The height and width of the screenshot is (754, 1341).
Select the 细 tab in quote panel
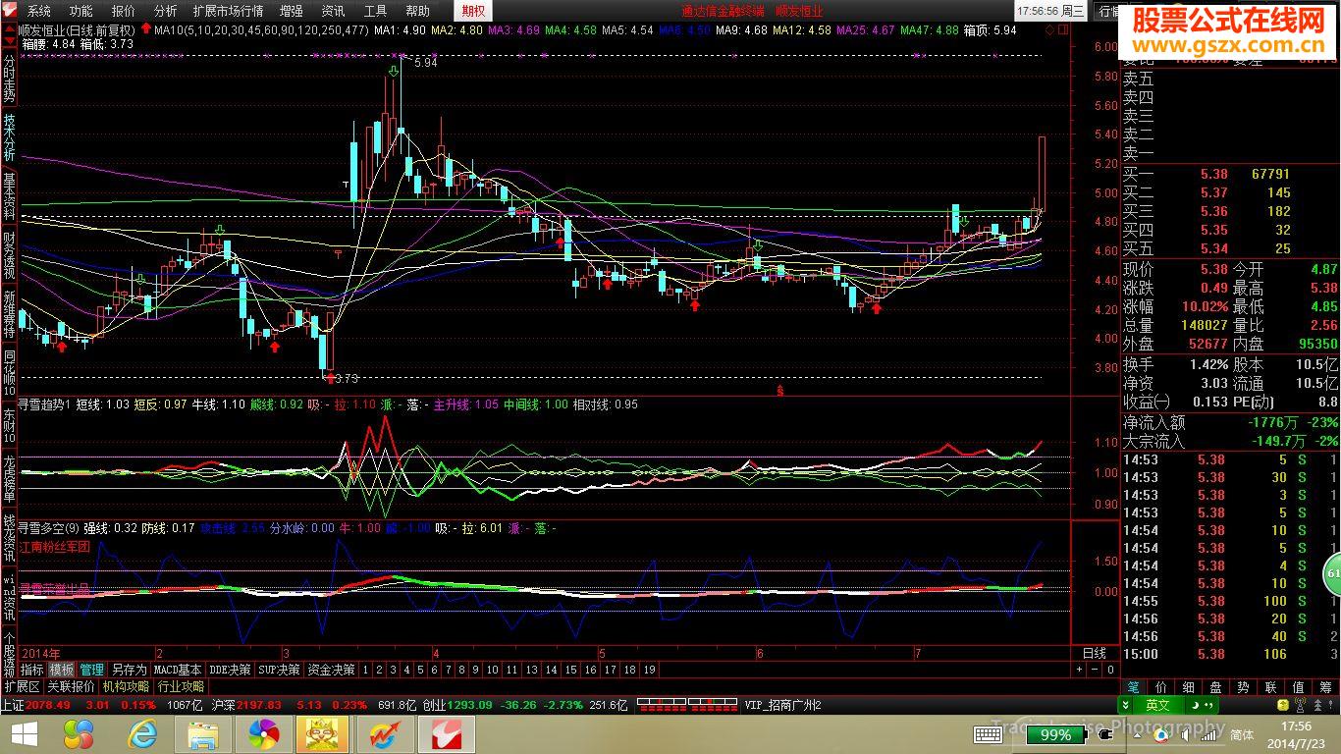[1189, 687]
